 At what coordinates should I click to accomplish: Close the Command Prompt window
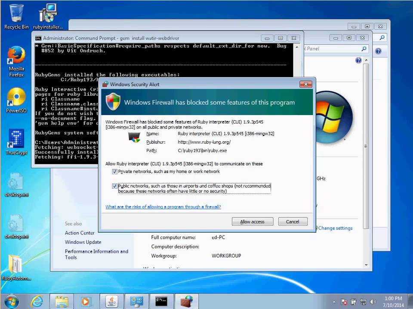point(294,38)
